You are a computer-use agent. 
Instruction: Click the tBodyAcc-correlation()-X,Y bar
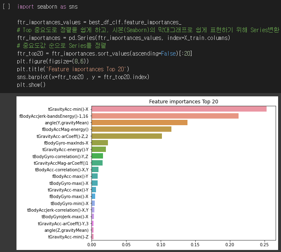(95, 169)
